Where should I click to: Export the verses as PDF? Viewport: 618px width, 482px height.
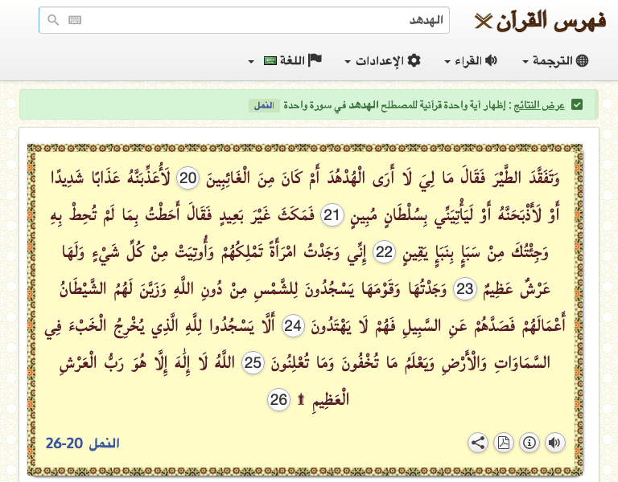click(504, 442)
